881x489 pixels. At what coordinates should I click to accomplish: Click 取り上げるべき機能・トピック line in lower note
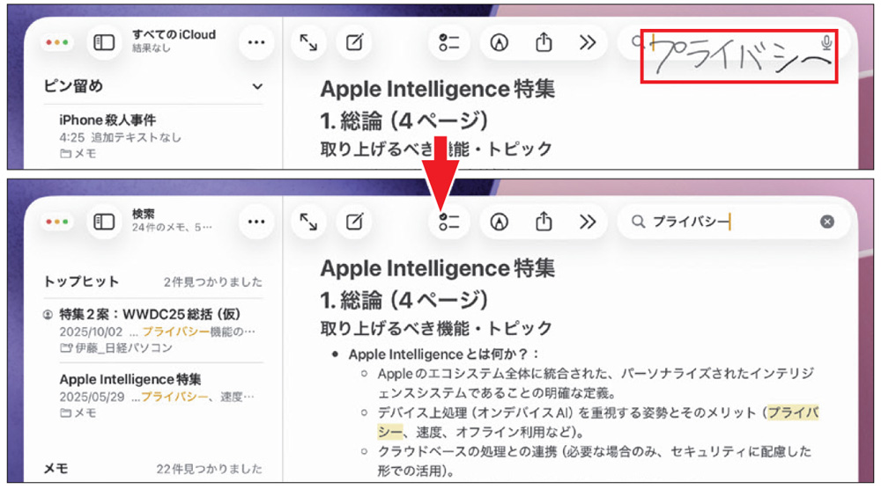click(437, 328)
